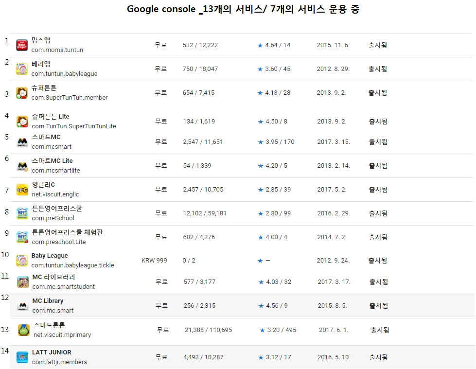Image resolution: width=476 pixels, height=369 pixels.
Task: Select package name com.tuntun.babyleague.tickle
Action: (73, 265)
